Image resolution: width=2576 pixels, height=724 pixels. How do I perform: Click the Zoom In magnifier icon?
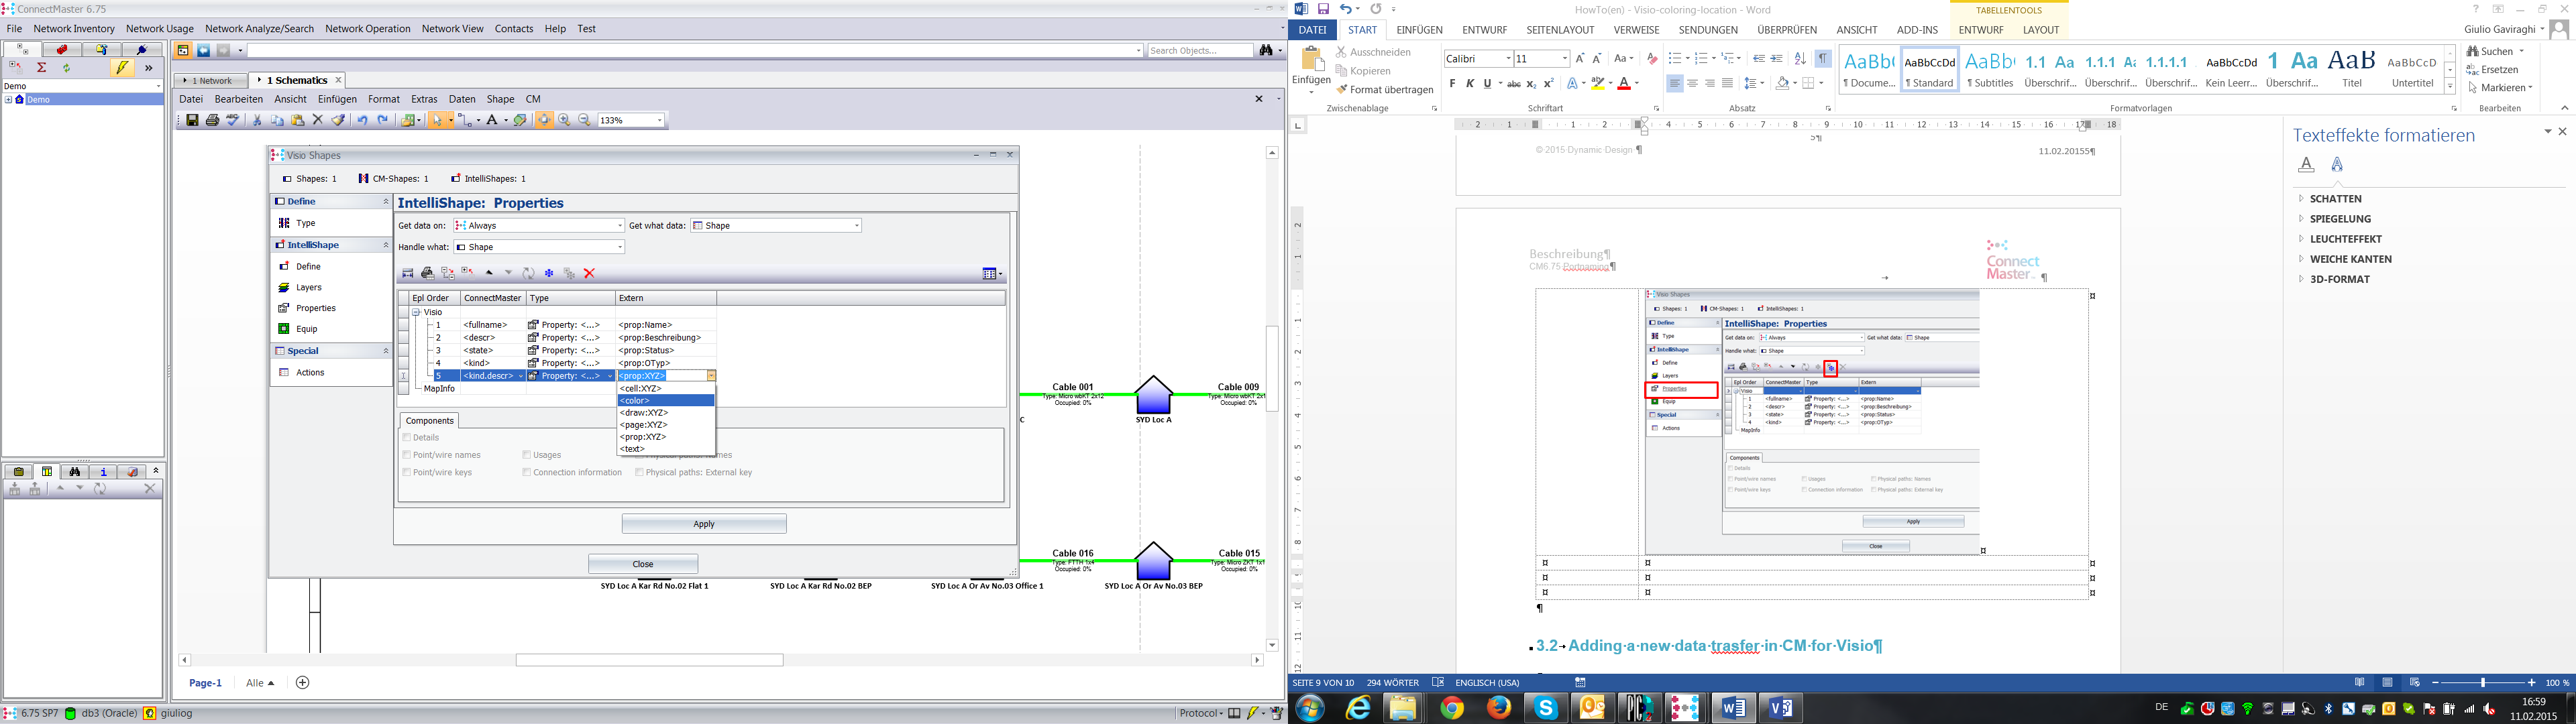point(564,120)
